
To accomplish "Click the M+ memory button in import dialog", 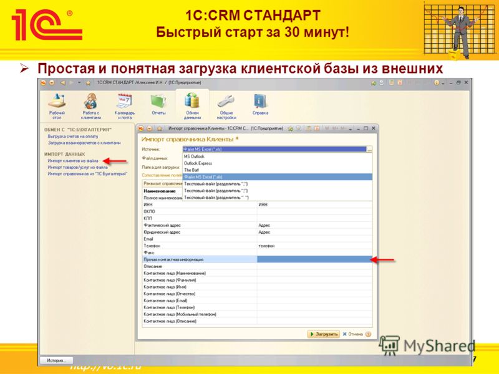I will pyautogui.click(x=335, y=128).
